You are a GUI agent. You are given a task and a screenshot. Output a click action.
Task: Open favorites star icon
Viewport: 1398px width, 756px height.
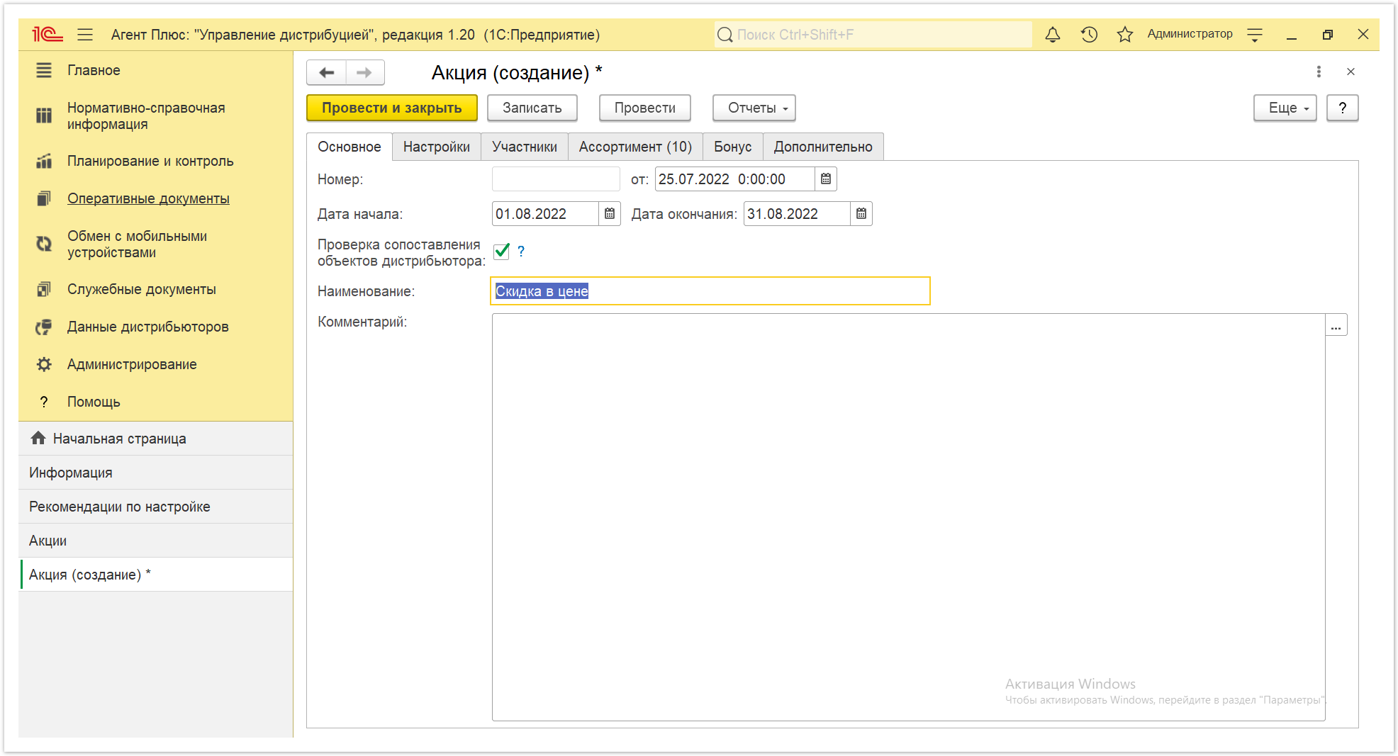[x=1124, y=34]
